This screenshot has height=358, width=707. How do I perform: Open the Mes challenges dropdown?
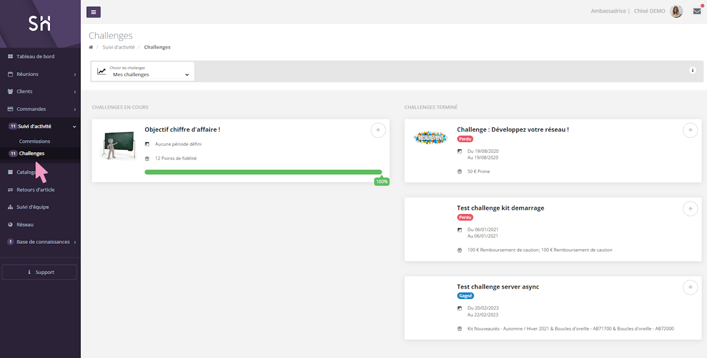click(143, 72)
